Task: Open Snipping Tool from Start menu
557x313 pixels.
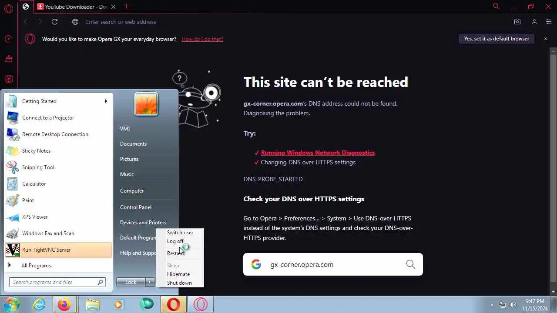Action: [58, 167]
